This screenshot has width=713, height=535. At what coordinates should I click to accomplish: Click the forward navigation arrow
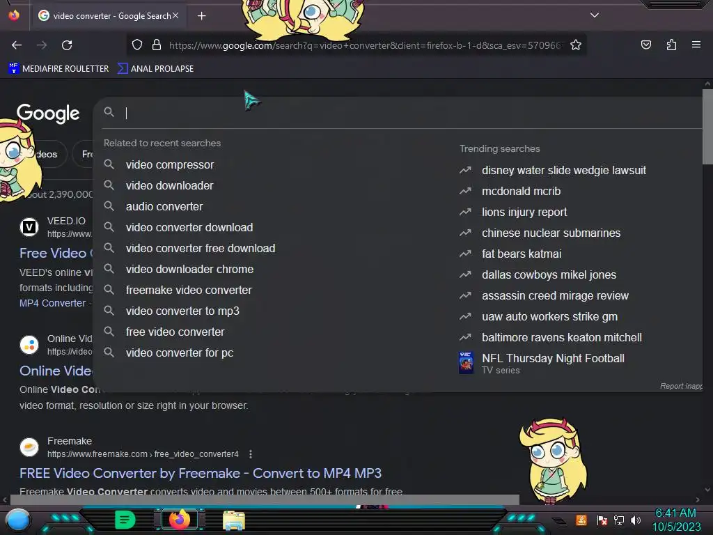[42, 45]
